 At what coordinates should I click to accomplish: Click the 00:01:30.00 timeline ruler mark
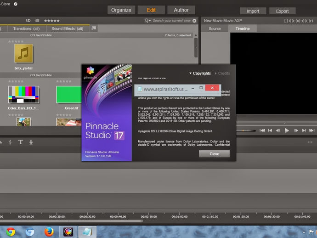(272, 216)
